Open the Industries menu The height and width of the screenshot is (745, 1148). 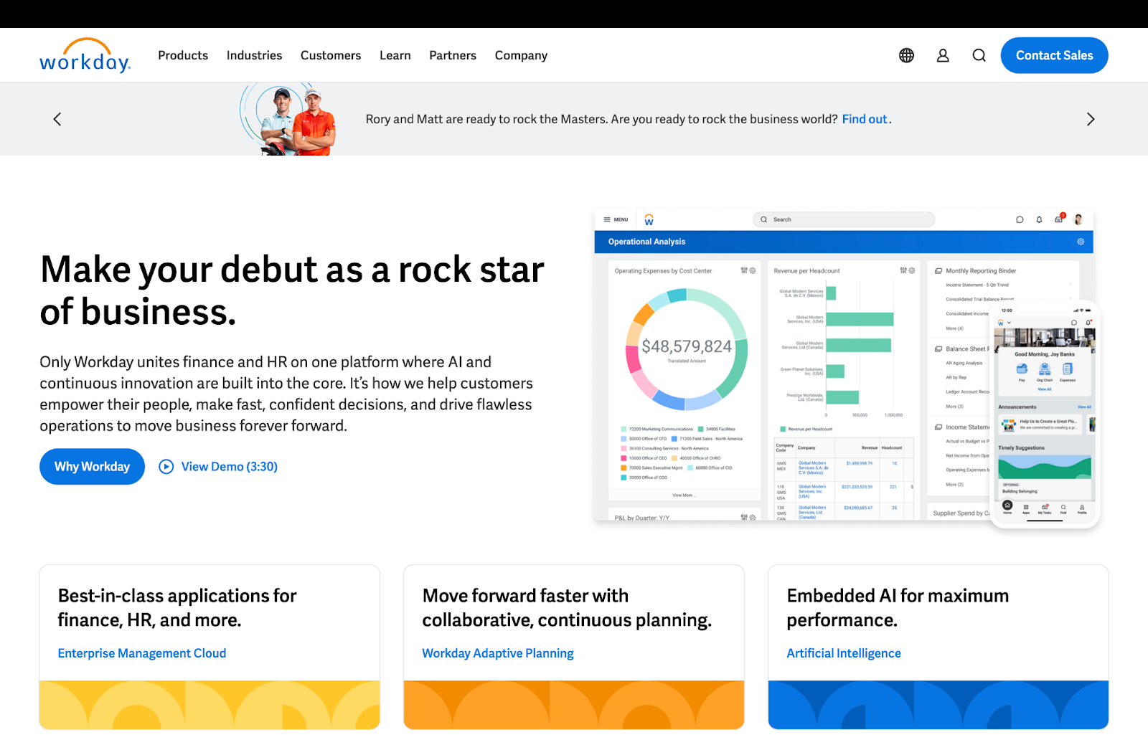point(254,56)
